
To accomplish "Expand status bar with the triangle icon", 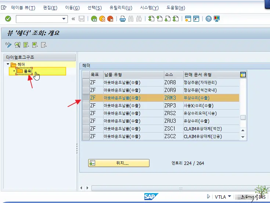I will tap(208, 196).
